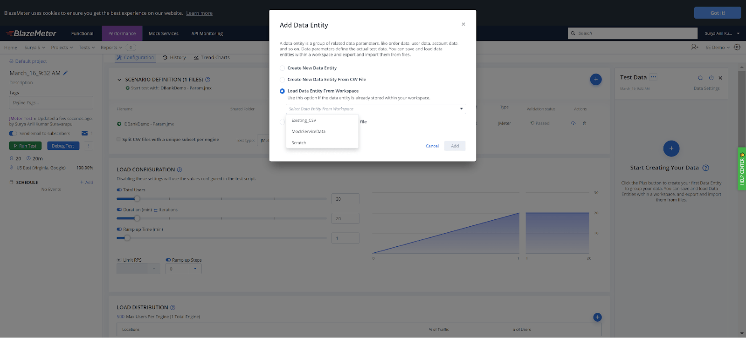
Task: Click the blue plus button in Scenario Definition
Action: coord(595,80)
